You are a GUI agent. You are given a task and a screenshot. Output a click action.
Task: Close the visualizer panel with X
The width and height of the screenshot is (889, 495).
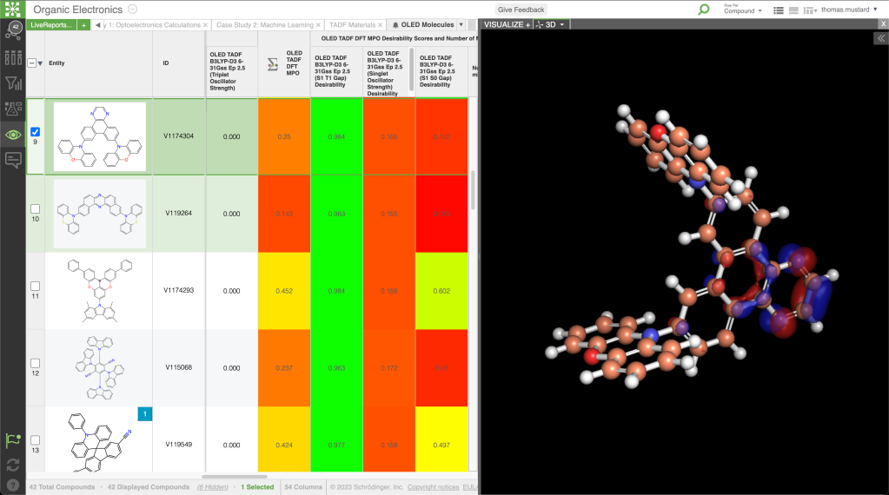pos(883,23)
